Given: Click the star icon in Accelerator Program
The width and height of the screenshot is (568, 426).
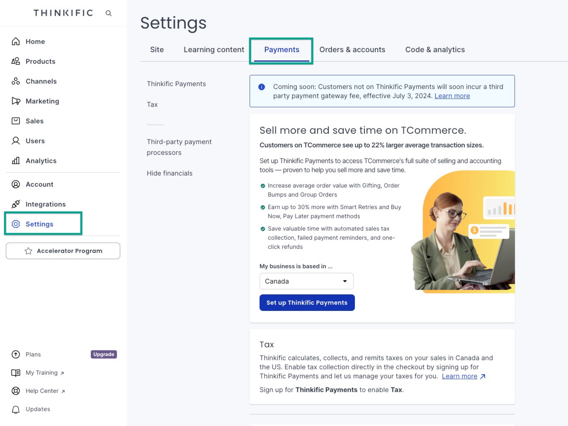Looking at the screenshot, I should pos(28,251).
